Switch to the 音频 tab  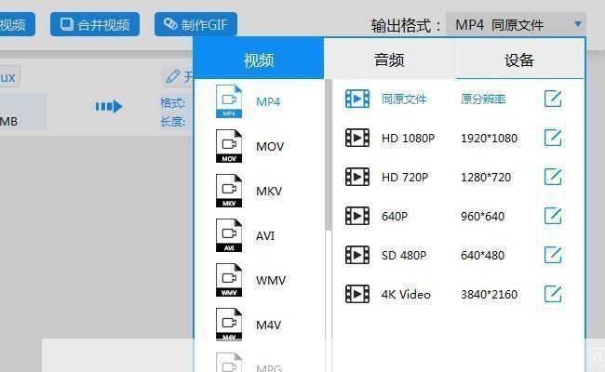tap(389, 60)
